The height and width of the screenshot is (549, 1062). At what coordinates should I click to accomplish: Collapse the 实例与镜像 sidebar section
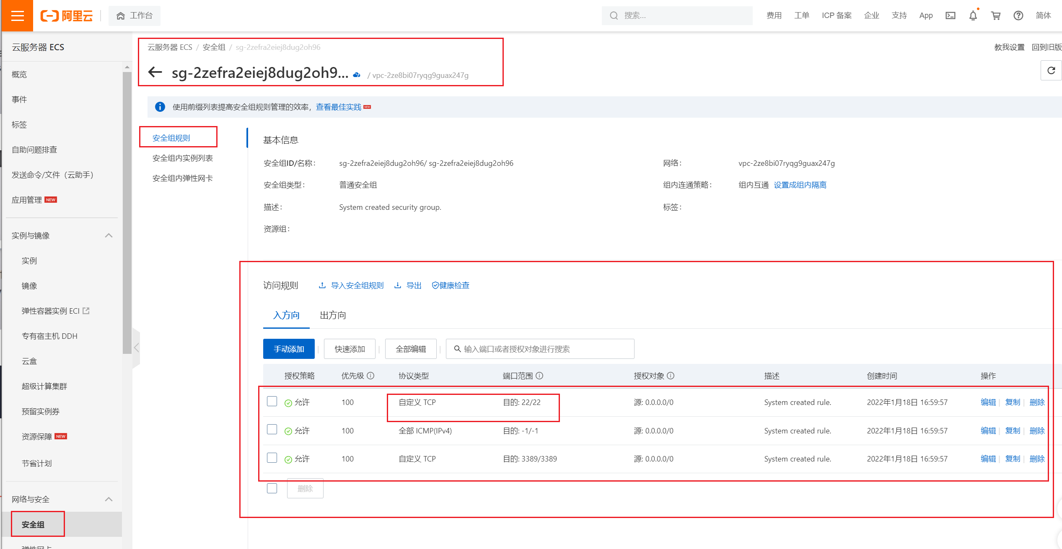click(109, 235)
